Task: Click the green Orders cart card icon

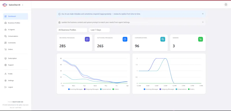Action: (x=200, y=39)
